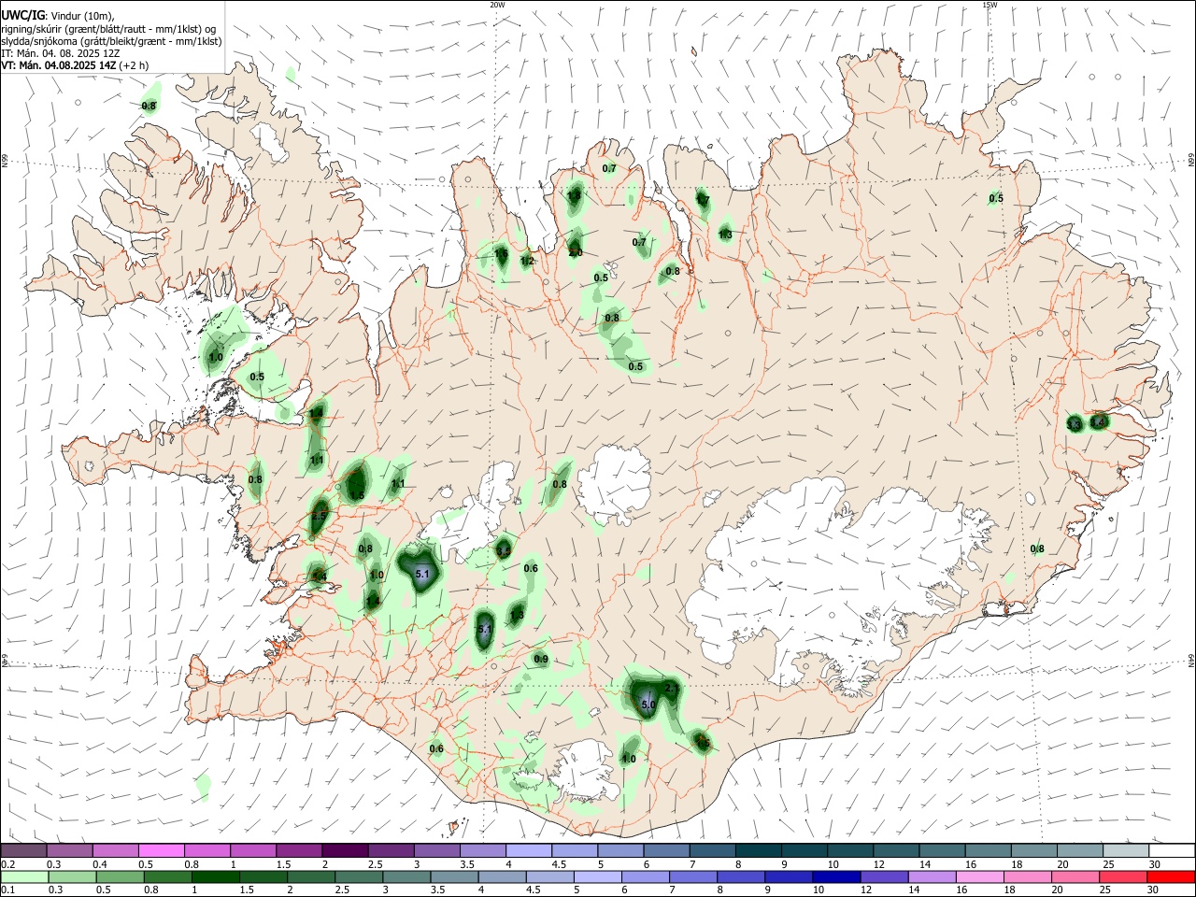Click the 0.8 value beside the header box
Image resolution: width=1196 pixels, height=897 pixels.
pos(149,106)
